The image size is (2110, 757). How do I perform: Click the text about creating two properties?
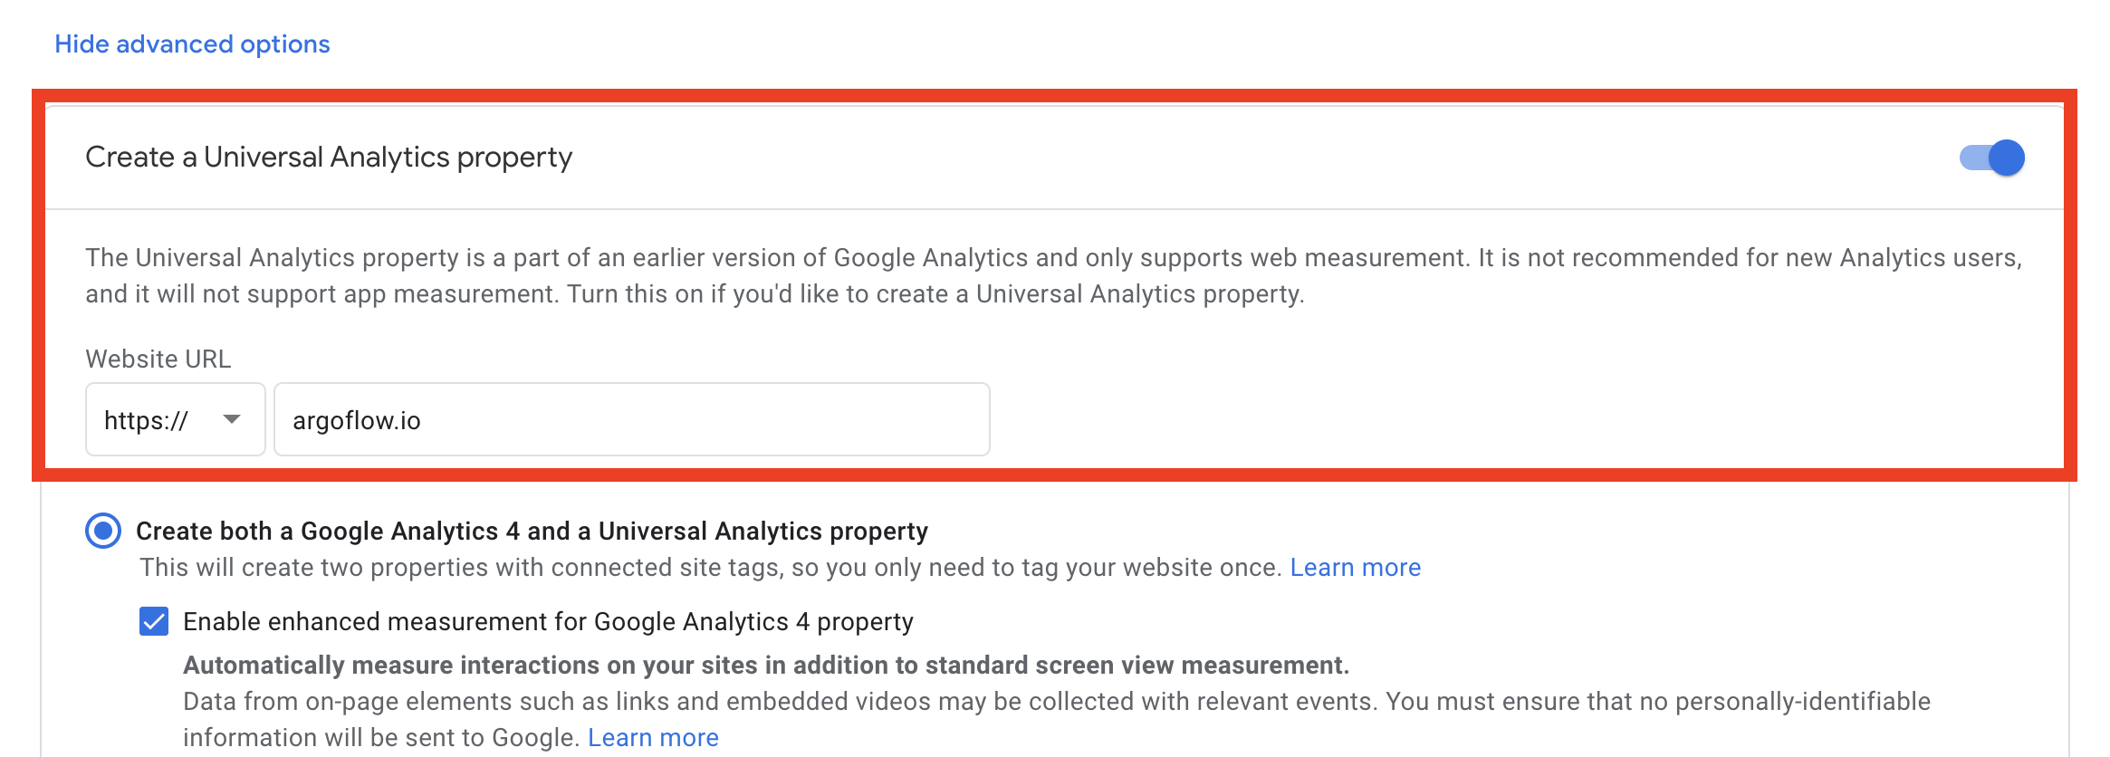[711, 568]
